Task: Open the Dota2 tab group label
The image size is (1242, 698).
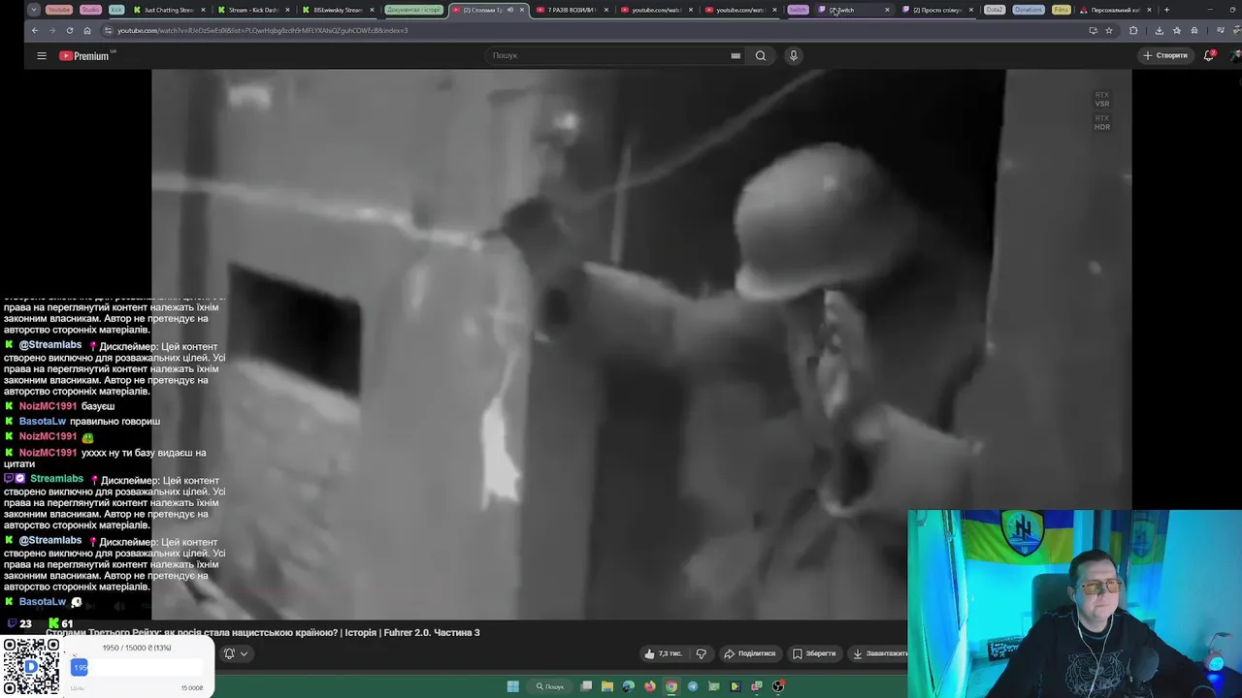Action: click(x=995, y=10)
